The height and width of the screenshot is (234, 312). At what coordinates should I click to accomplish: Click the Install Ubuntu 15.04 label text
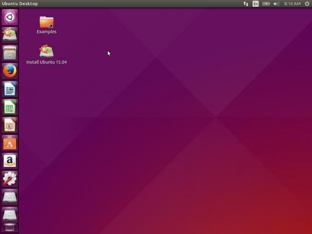coord(46,62)
